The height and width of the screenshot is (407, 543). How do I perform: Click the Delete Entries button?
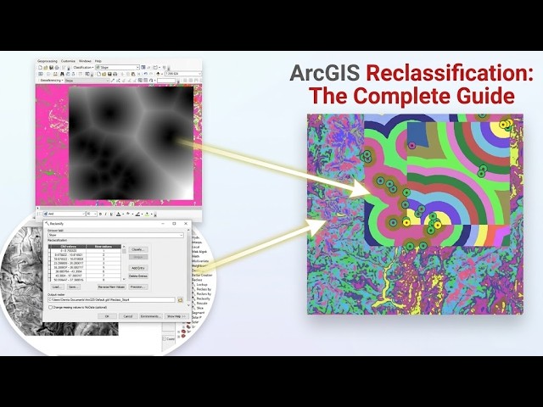point(138,276)
